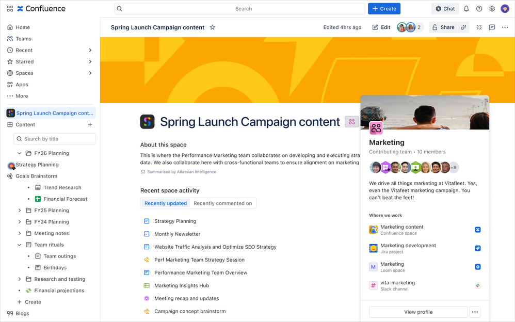The image size is (515, 322).
Task: Open the notifications bell
Action: point(466,9)
